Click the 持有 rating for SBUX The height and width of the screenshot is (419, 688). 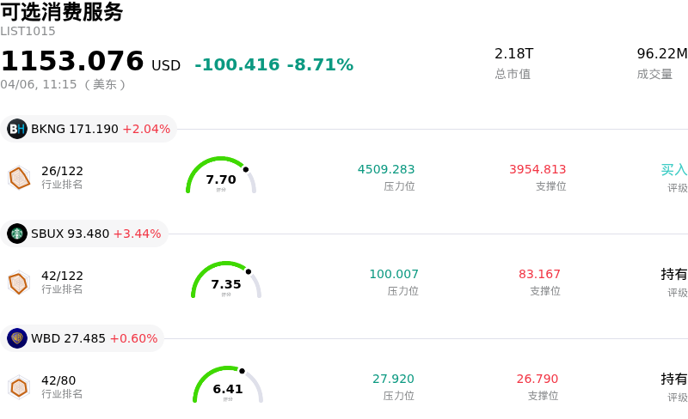[673, 274]
